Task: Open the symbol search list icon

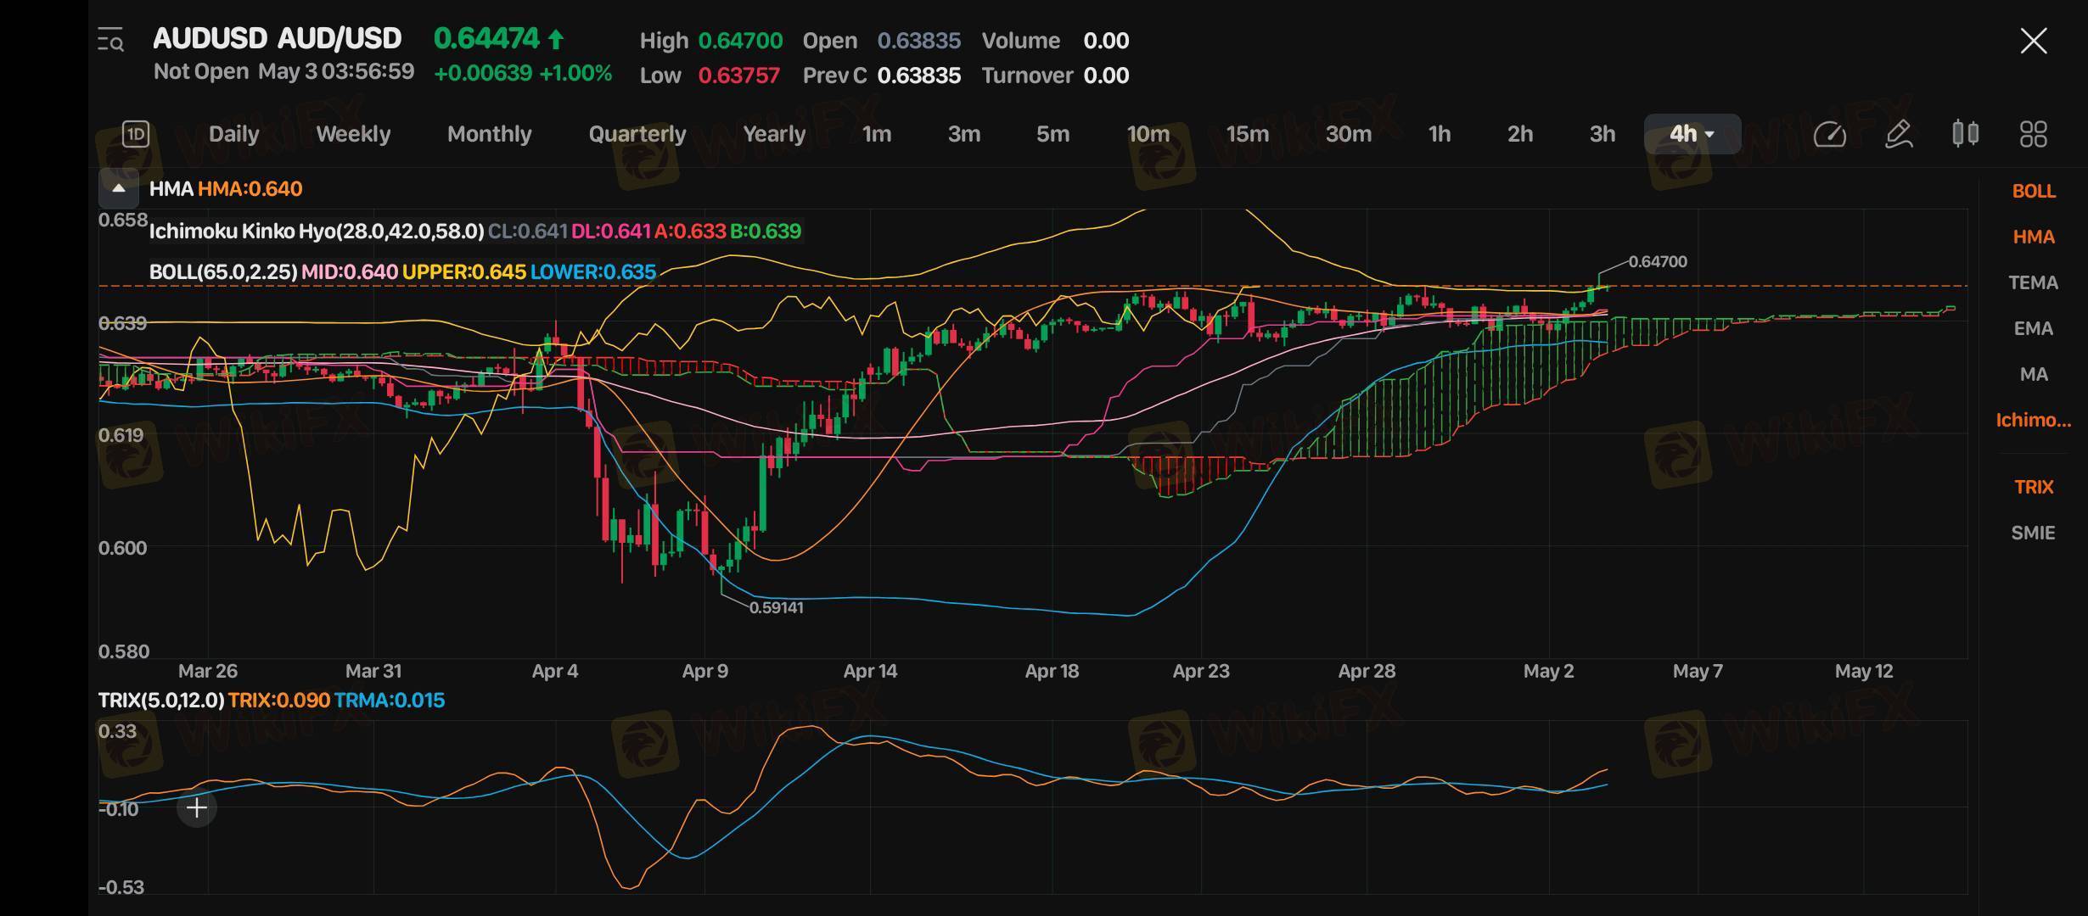Action: coord(110,40)
